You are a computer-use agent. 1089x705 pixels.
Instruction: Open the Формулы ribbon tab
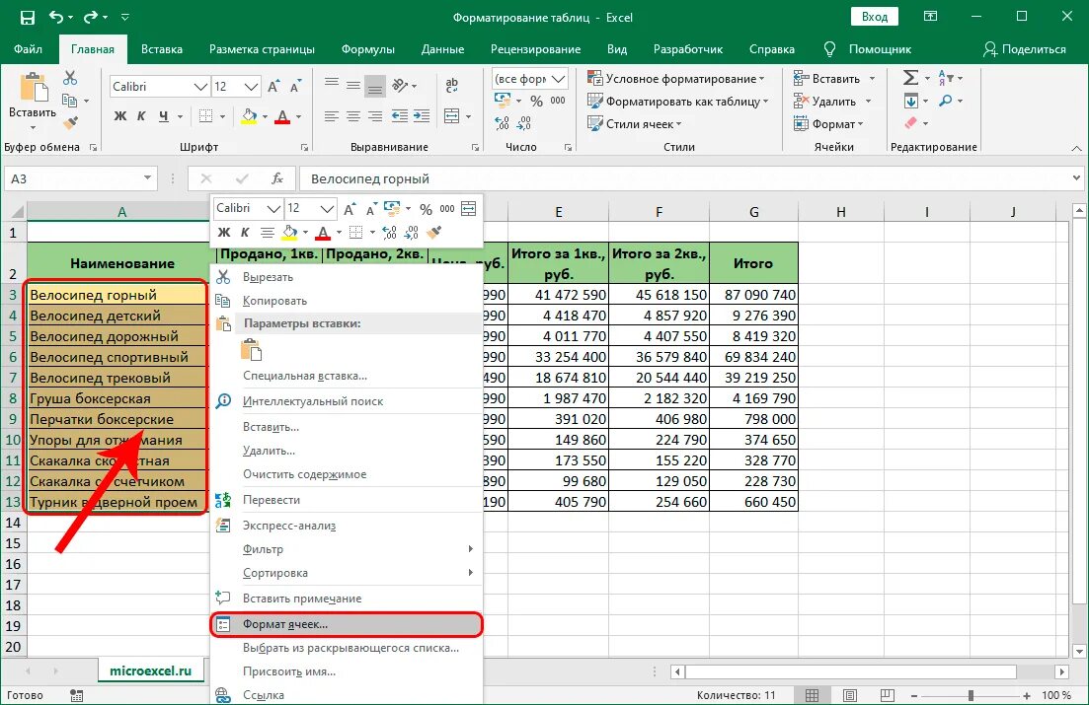[368, 49]
